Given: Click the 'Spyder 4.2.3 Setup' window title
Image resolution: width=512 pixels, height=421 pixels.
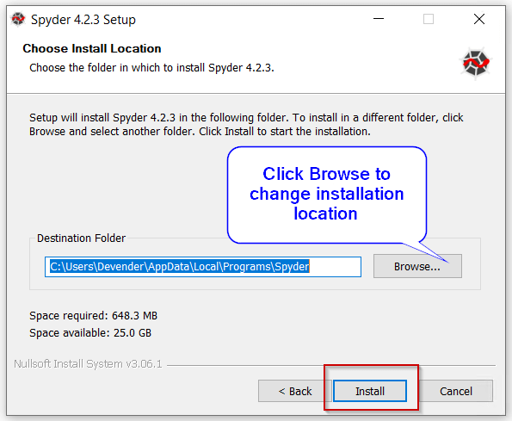Looking at the screenshot, I should (83, 20).
